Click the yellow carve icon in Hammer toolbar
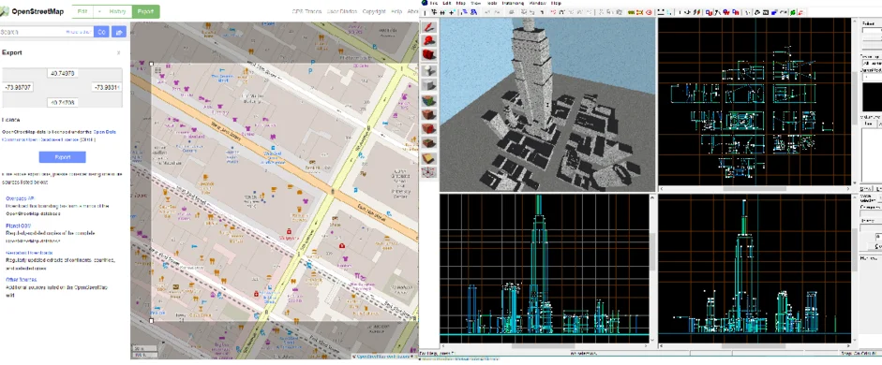 [631, 12]
